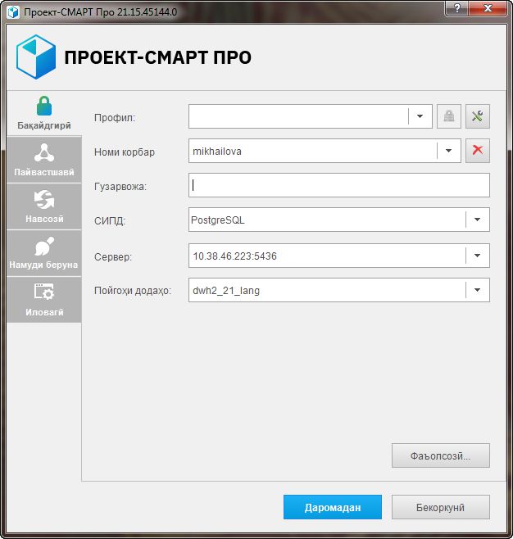Switch to the Навсозӣ update tab
Image resolution: width=513 pixels, height=539 pixels.
point(44,206)
